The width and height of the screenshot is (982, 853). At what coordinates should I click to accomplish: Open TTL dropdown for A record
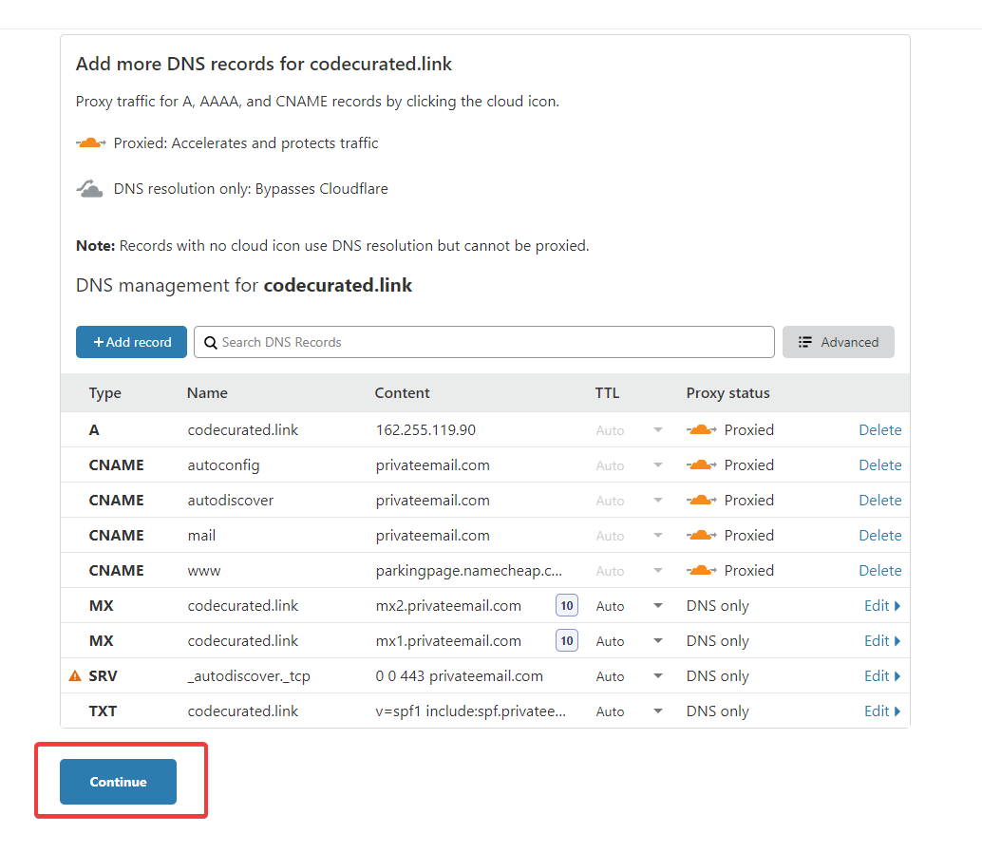657,429
